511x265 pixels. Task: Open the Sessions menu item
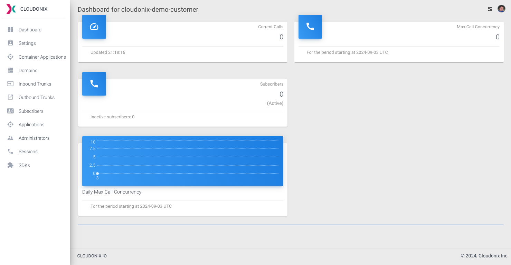tap(28, 151)
